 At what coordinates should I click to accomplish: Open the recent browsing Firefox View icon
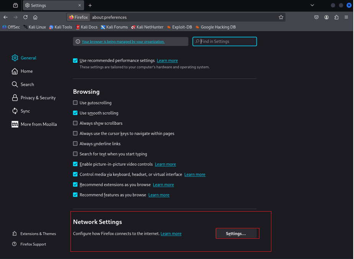click(x=15, y=5)
